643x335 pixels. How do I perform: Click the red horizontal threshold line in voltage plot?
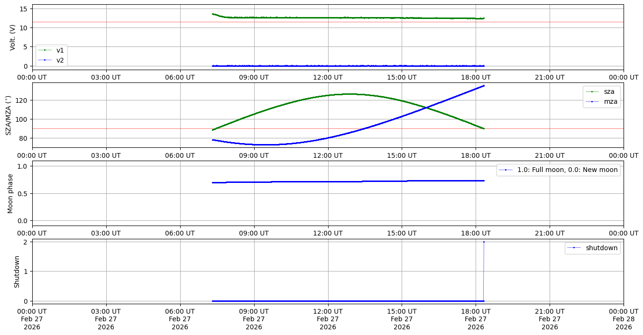coord(119,22)
